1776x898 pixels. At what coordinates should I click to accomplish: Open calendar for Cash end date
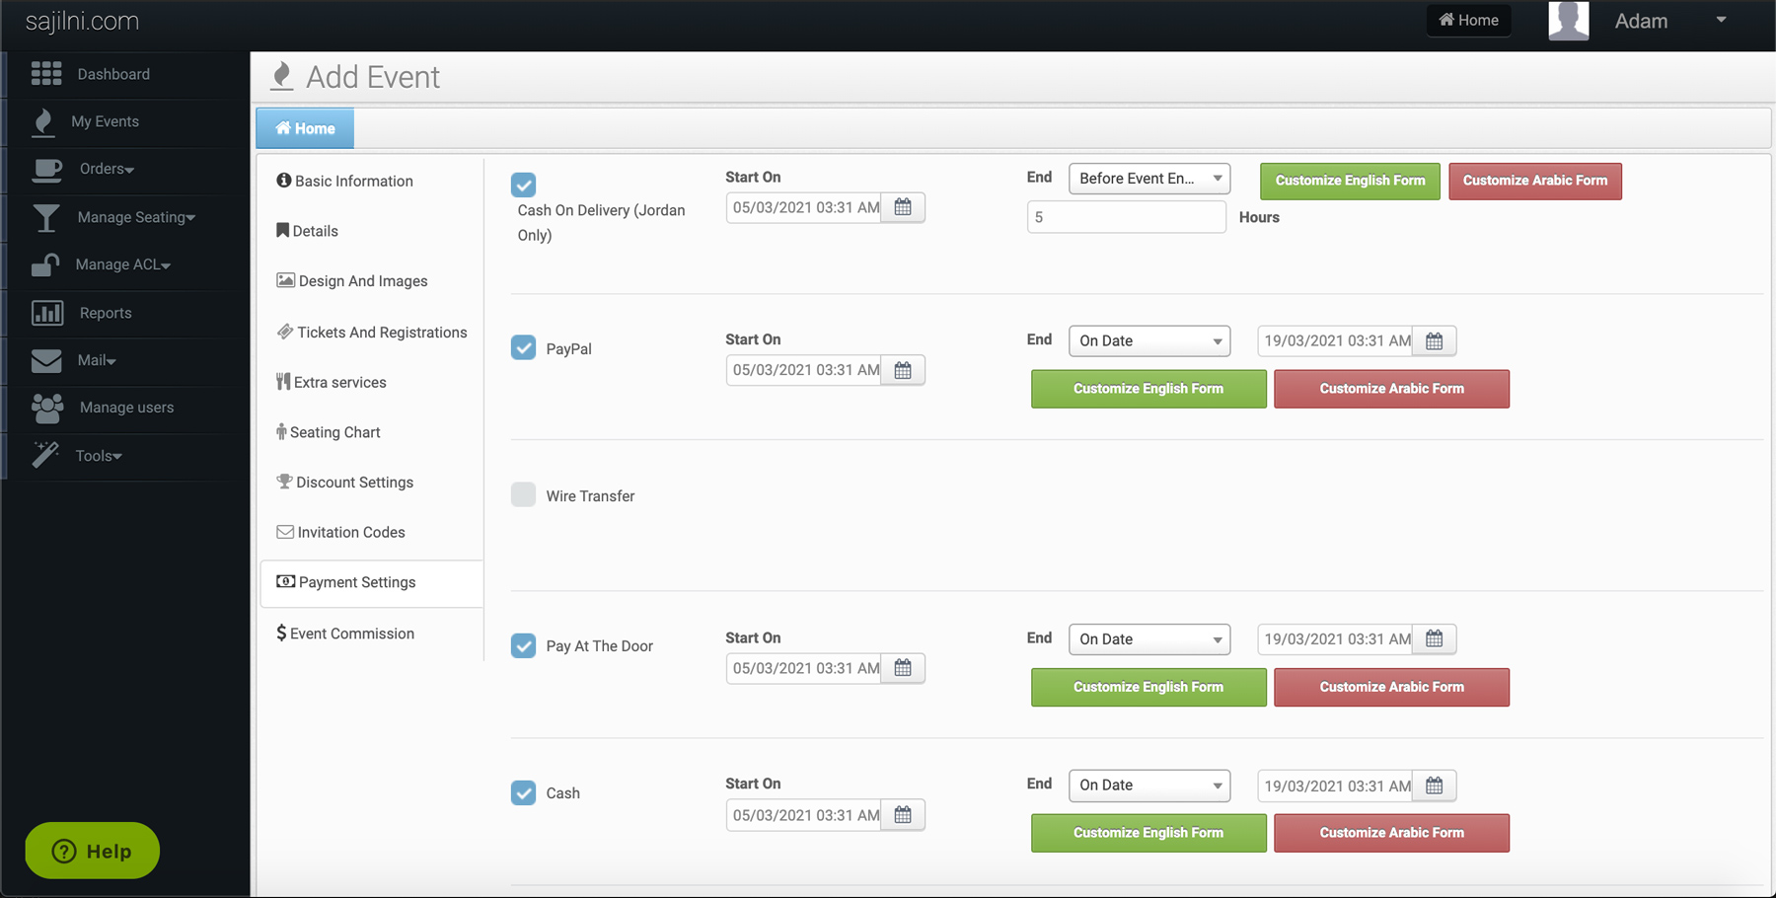(1434, 786)
